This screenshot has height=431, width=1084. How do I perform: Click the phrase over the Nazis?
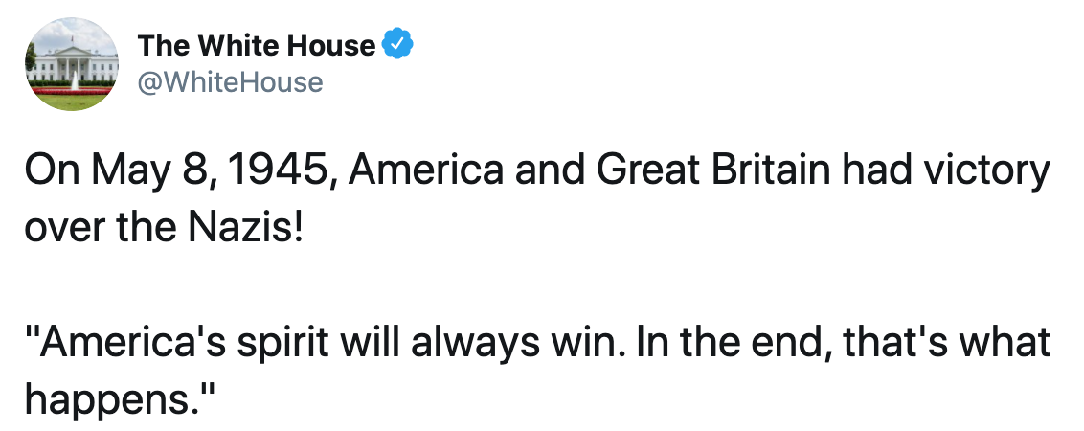tap(164, 228)
